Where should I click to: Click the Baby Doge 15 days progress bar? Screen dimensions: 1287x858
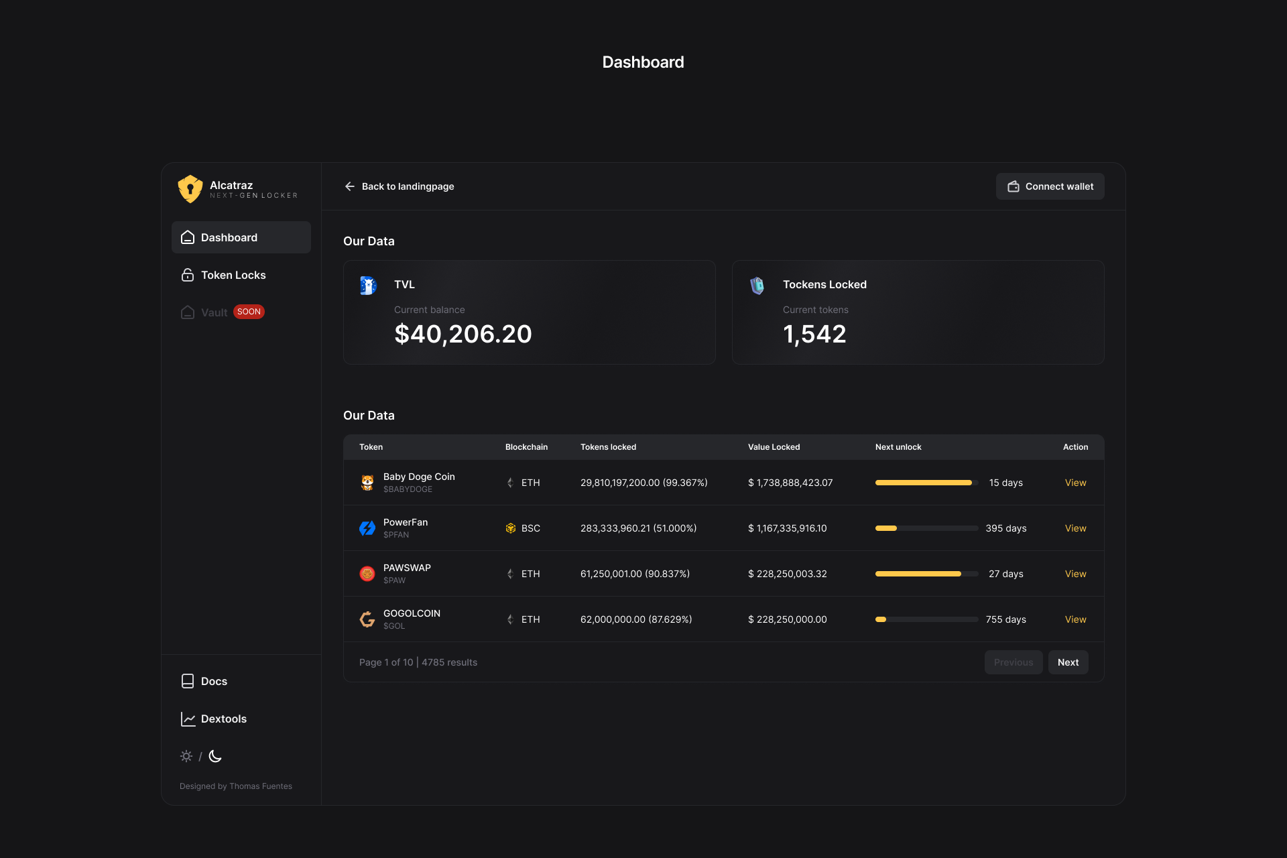[x=927, y=483]
